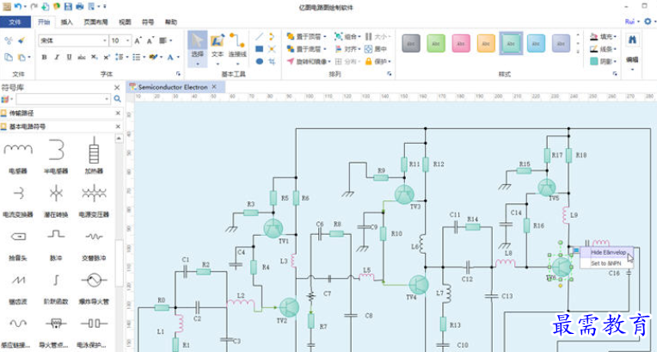Select the 电源变压器 transformer symbol
This screenshot has width=657, height=352.
[94, 200]
